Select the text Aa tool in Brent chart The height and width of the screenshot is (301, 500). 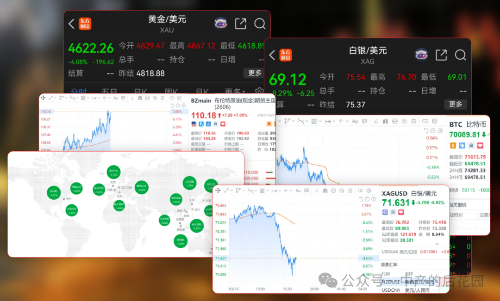pyautogui.click(x=115, y=98)
